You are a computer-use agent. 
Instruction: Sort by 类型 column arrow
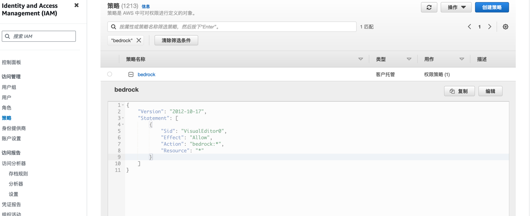[409, 59]
